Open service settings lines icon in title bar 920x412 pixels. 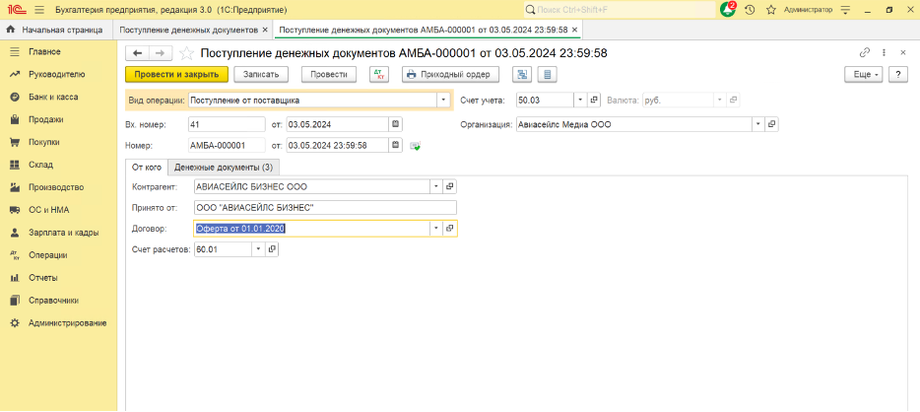(845, 10)
